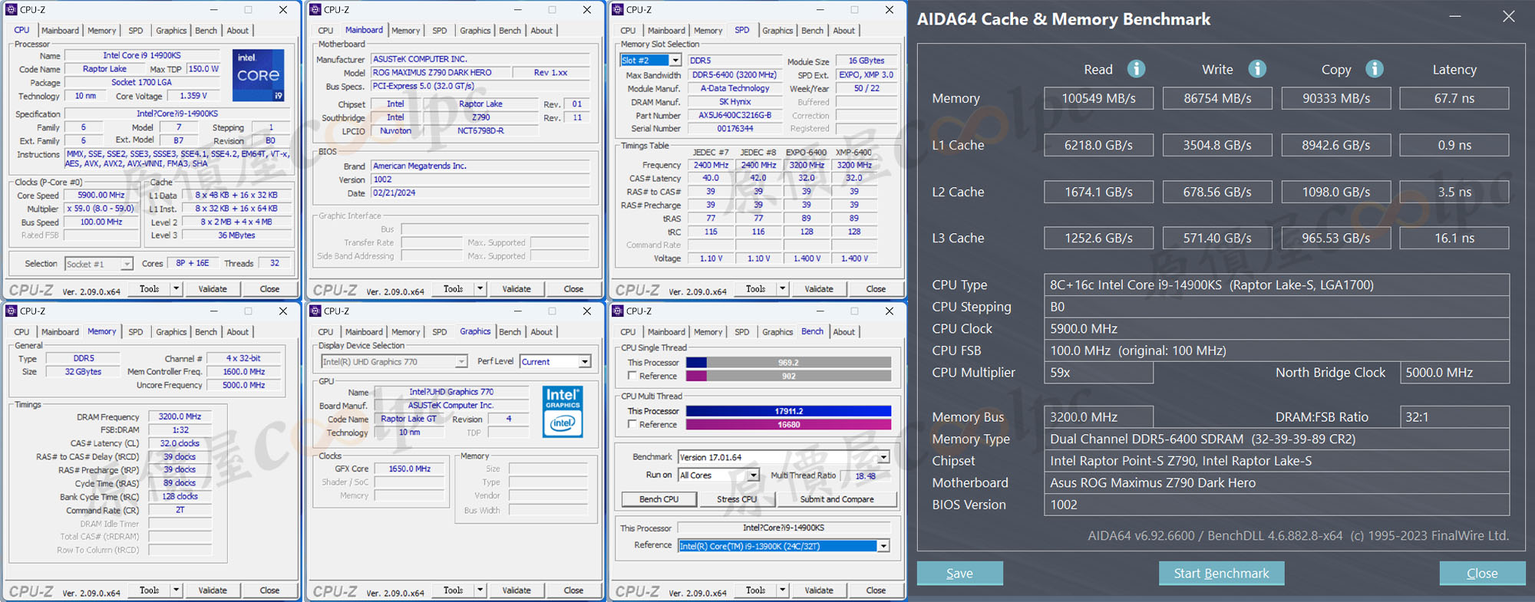This screenshot has height=602, width=1535.
Task: Expand the Tools arrow in the Processor window
Action: pyautogui.click(x=177, y=289)
